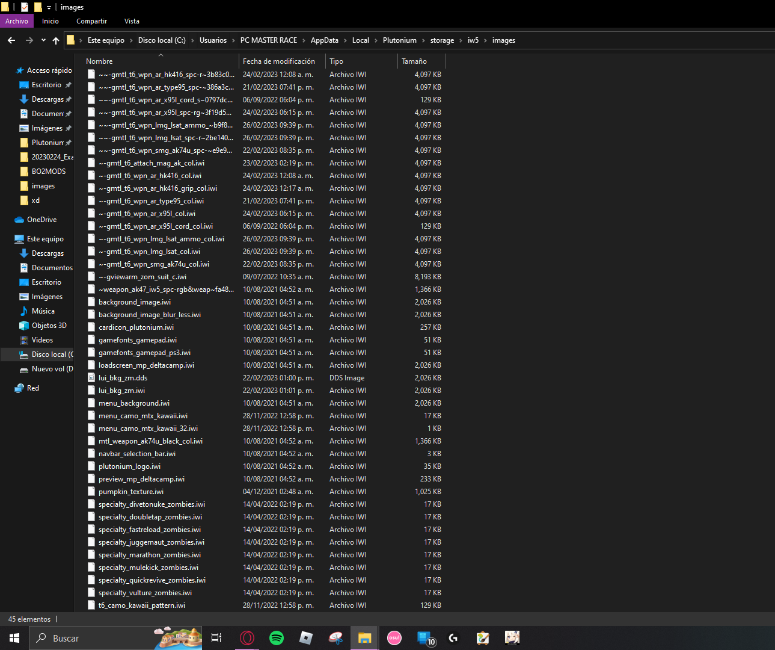Open Videos in navigation pane
Screen dimensions: 775x650
[36, 340]
